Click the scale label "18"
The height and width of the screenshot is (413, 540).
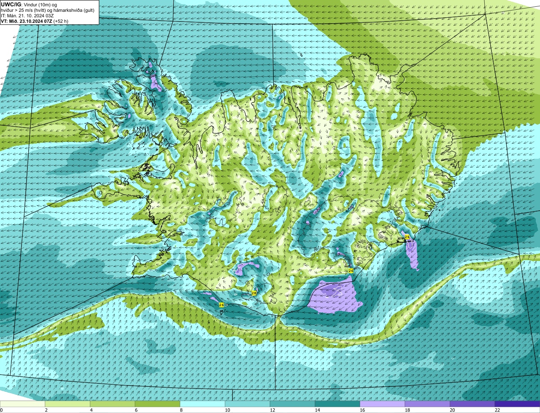point(407,410)
